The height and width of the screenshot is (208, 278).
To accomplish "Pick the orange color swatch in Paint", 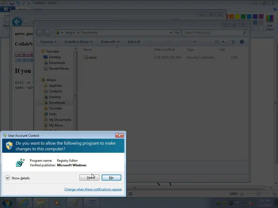I will click(x=231, y=17).
